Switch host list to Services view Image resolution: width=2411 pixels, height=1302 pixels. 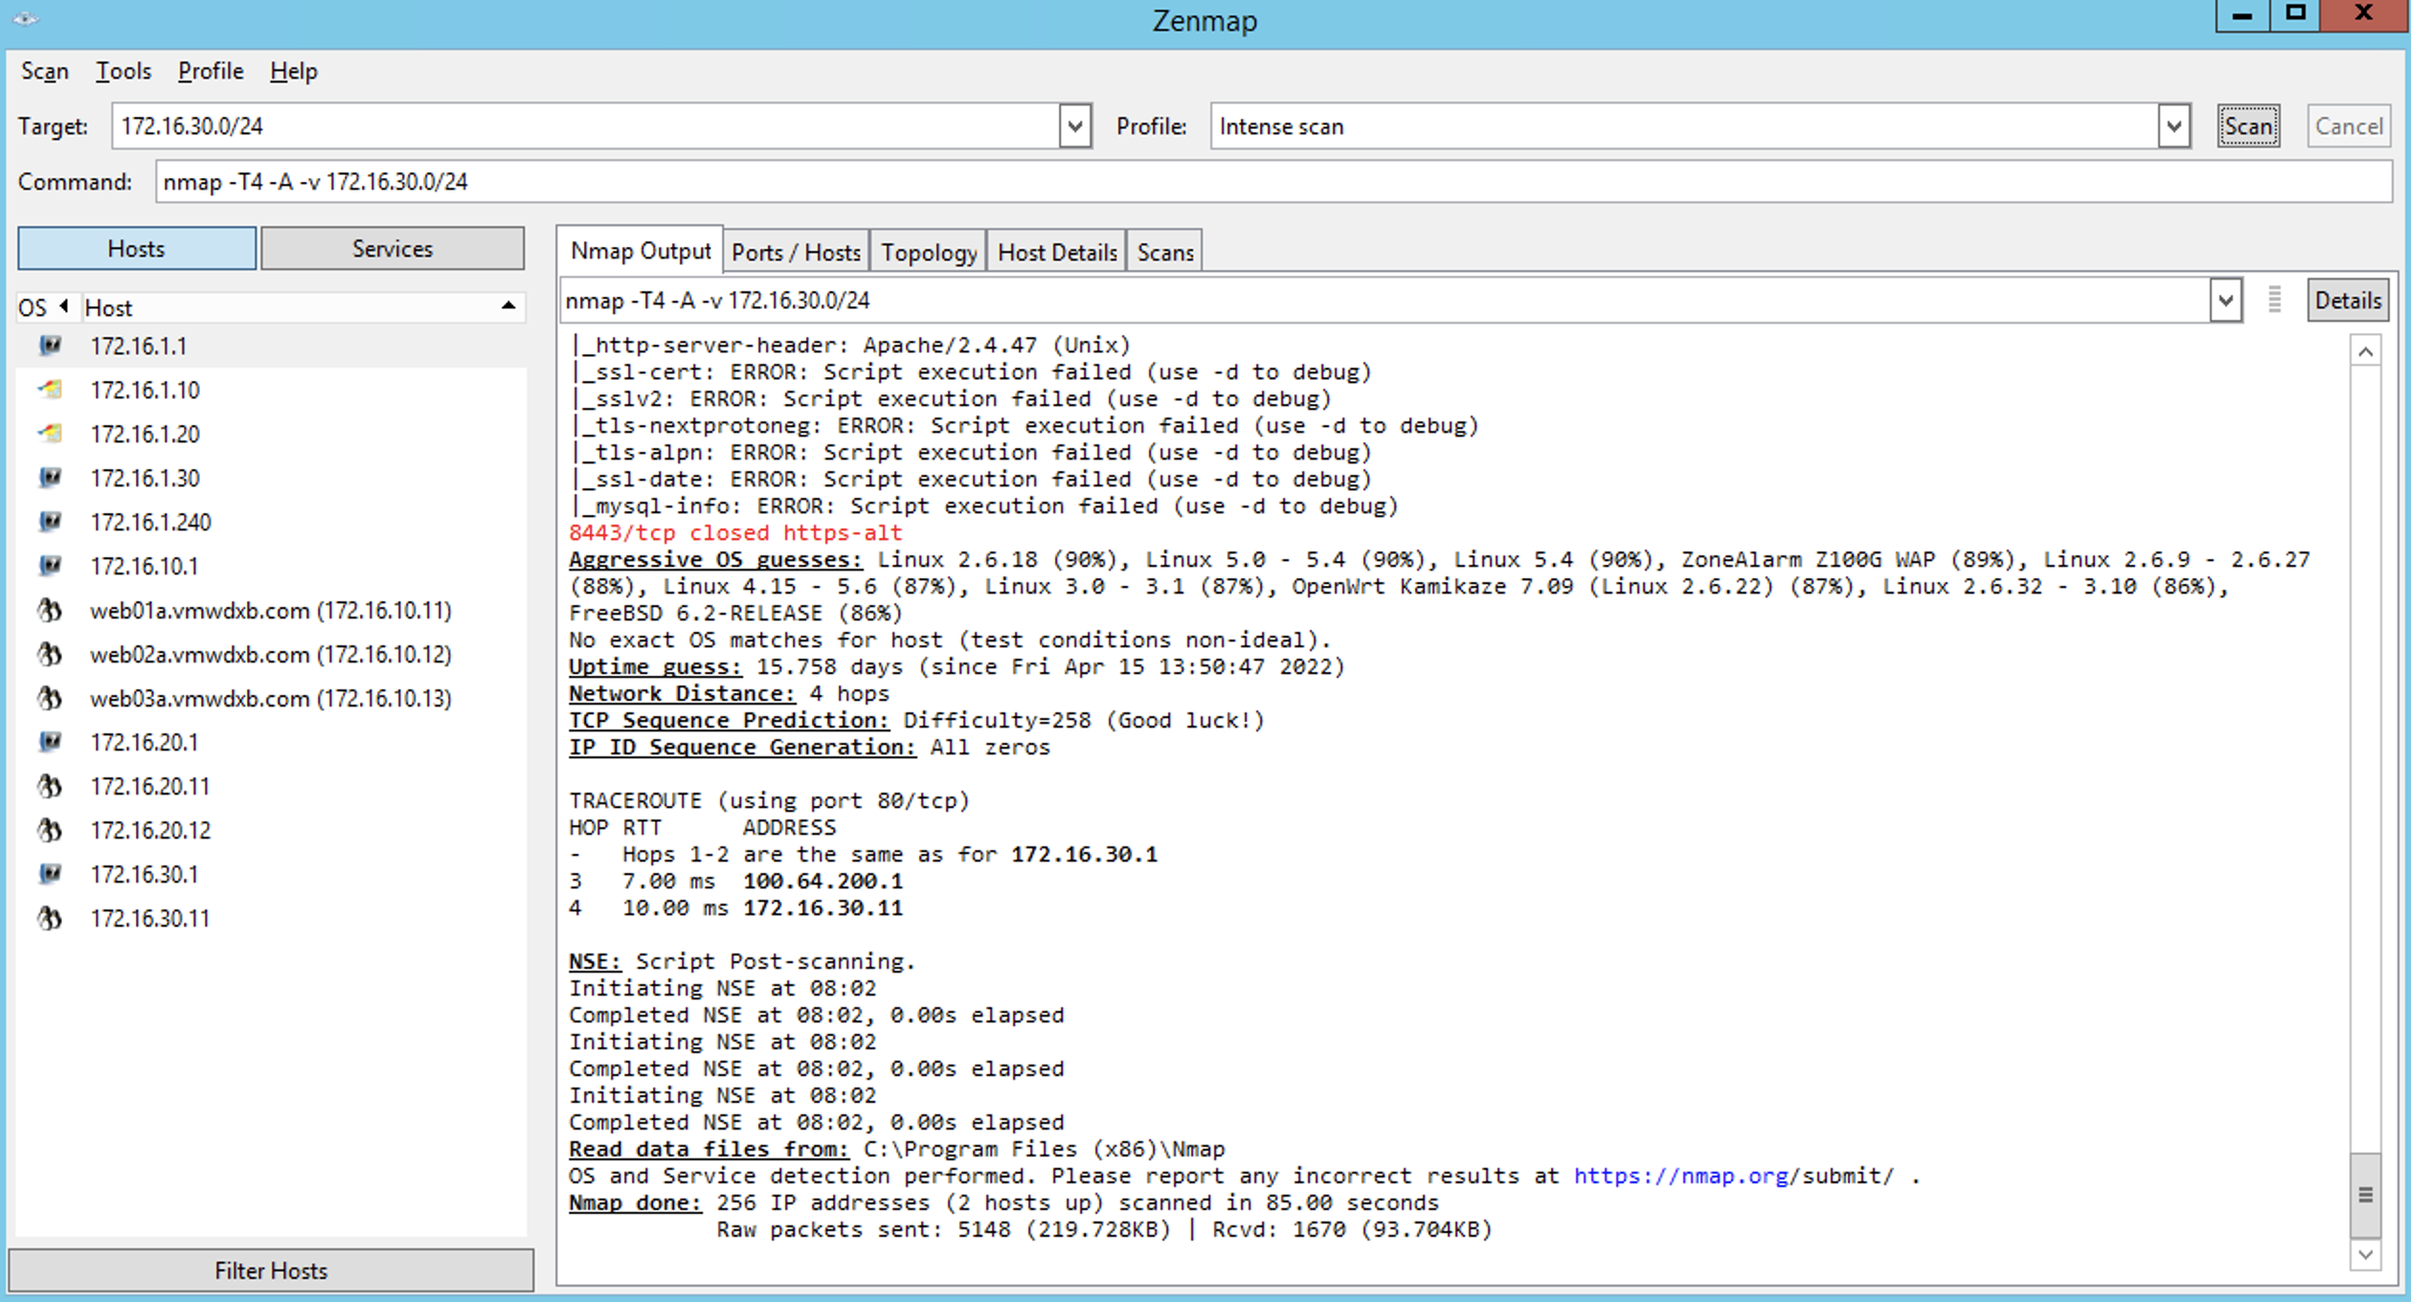[x=392, y=249]
